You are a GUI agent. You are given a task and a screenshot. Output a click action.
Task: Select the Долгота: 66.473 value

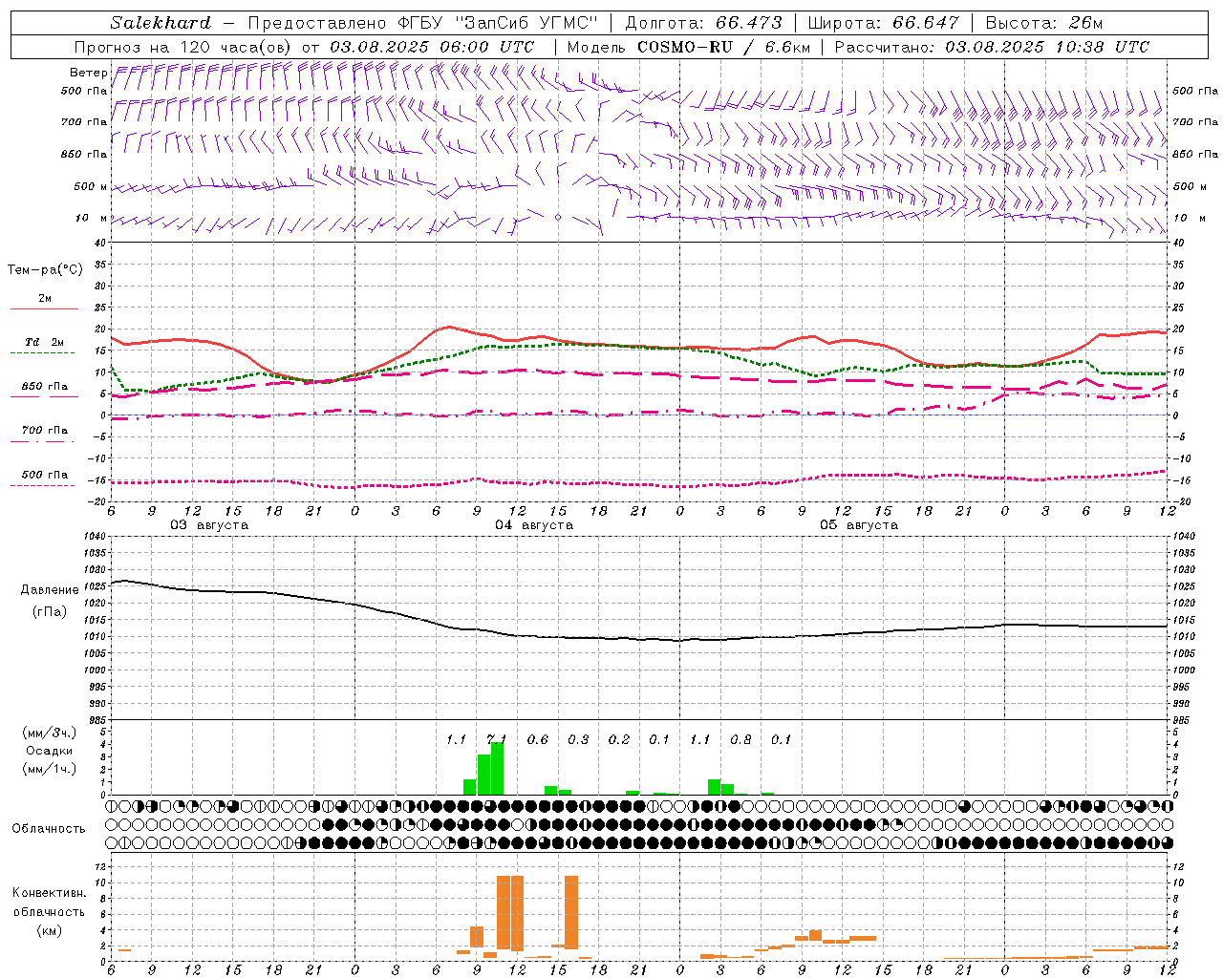pos(703,23)
